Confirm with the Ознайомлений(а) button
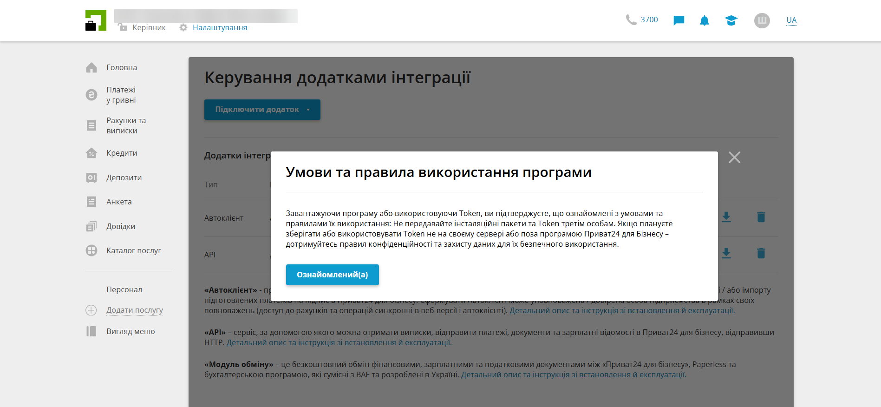Viewport: 881px width, 407px height. click(x=333, y=275)
